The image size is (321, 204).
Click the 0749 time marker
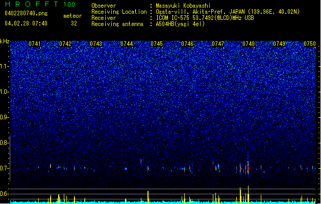tap(279, 44)
